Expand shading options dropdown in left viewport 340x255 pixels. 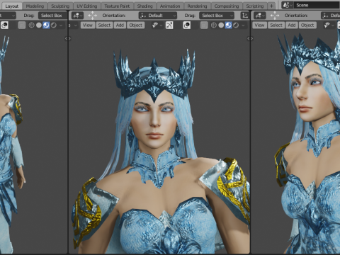click(61, 25)
